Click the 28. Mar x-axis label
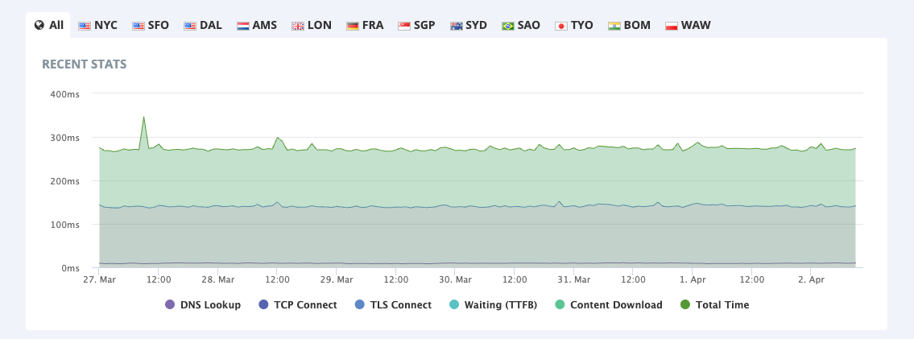 [x=217, y=279]
